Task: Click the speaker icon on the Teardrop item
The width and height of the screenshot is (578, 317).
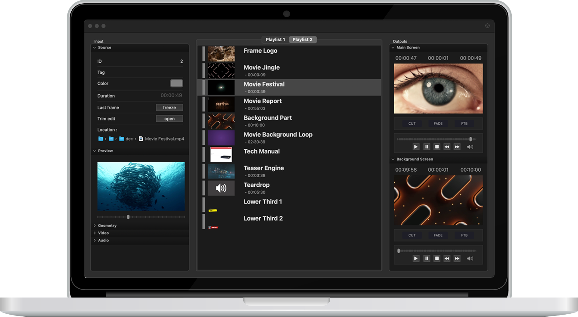Action: [x=221, y=188]
